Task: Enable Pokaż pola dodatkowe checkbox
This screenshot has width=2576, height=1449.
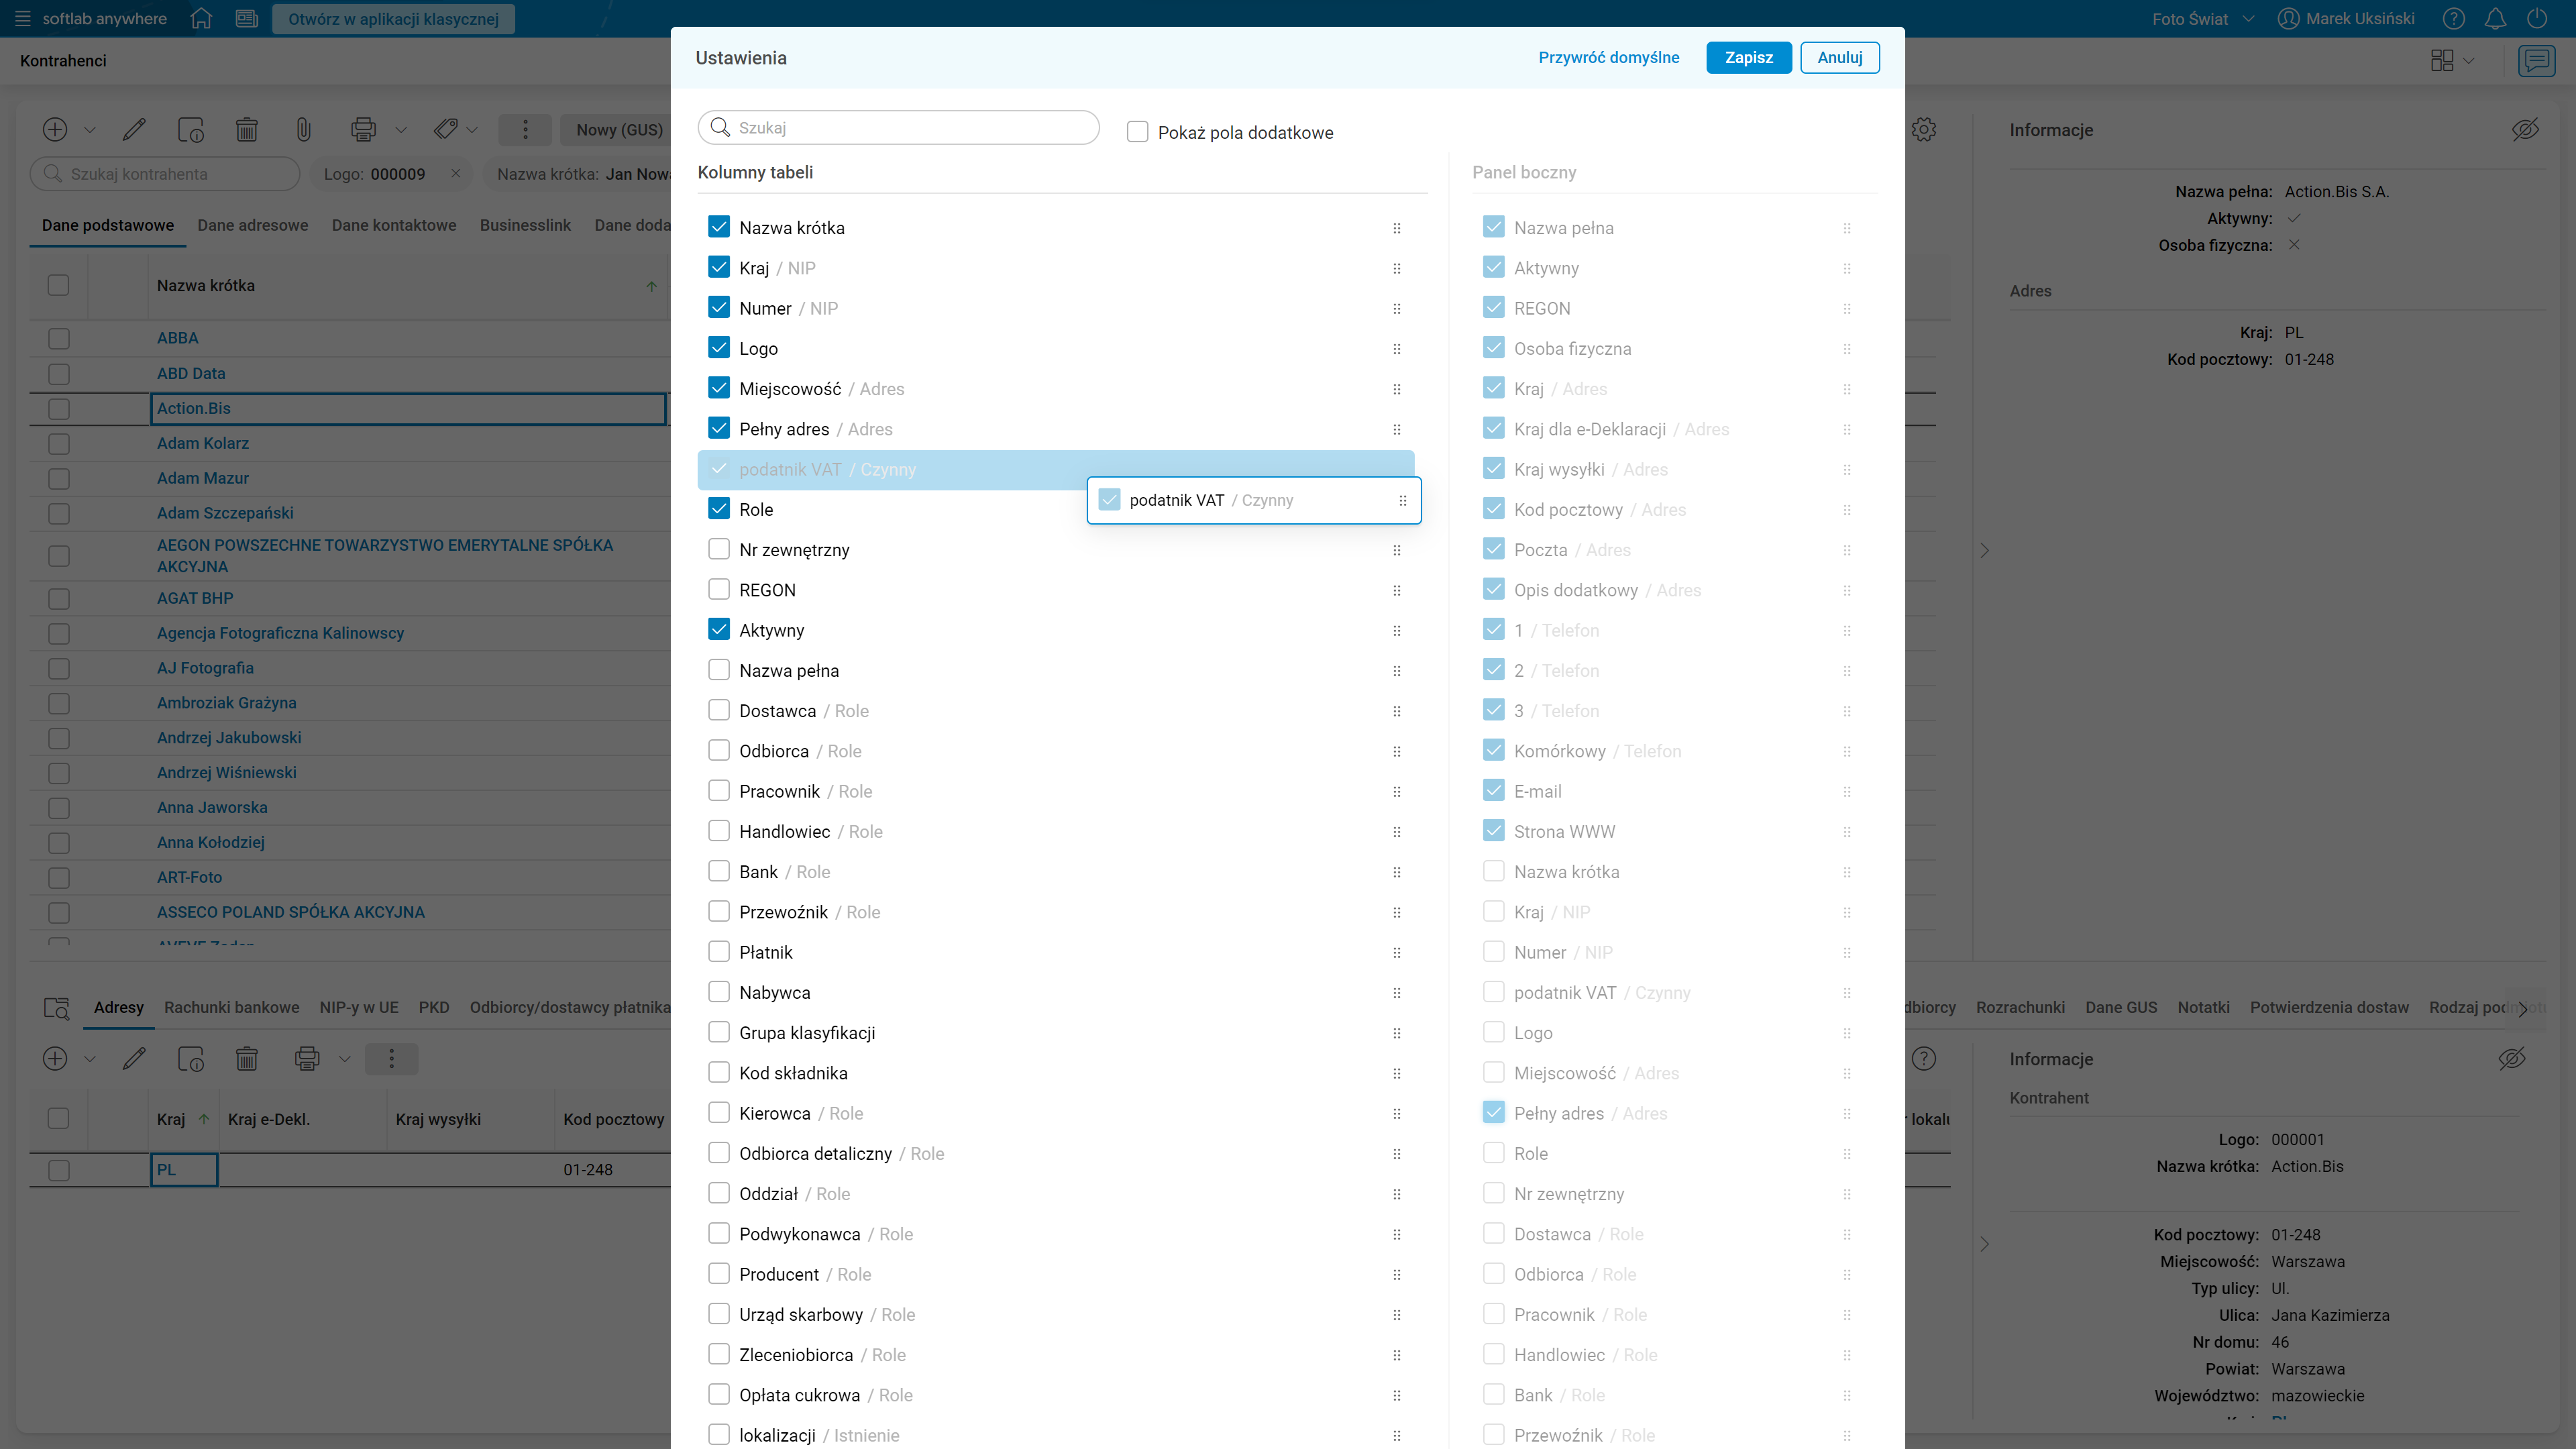Action: click(x=1137, y=132)
